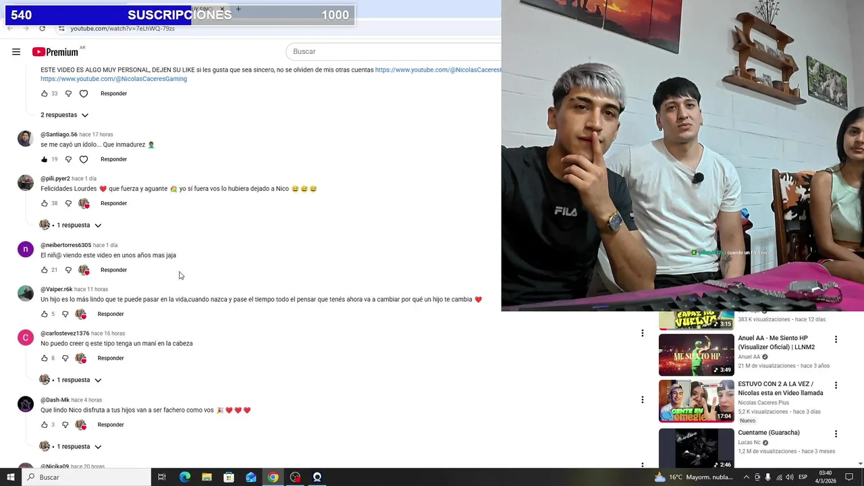Open @carlostevez1376 pink avatar
The width and height of the screenshot is (864, 486).
pos(26,337)
